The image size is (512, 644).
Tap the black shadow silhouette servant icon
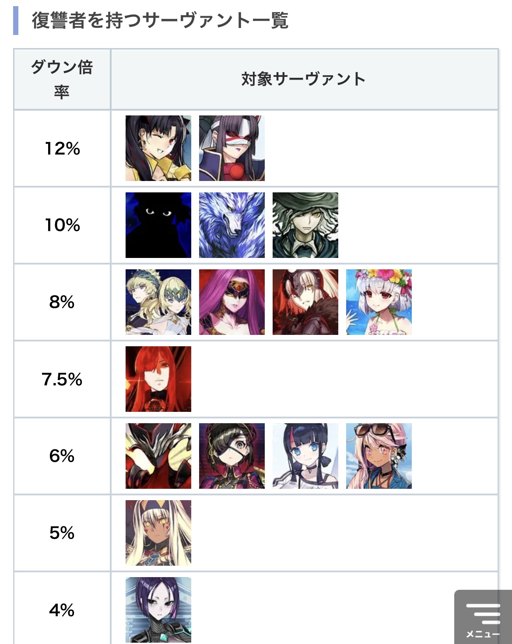pos(158,225)
